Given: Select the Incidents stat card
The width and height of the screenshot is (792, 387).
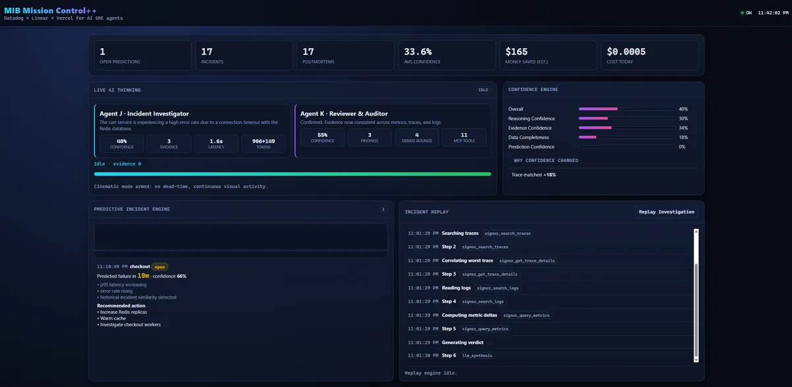Looking at the screenshot, I should 244,55.
